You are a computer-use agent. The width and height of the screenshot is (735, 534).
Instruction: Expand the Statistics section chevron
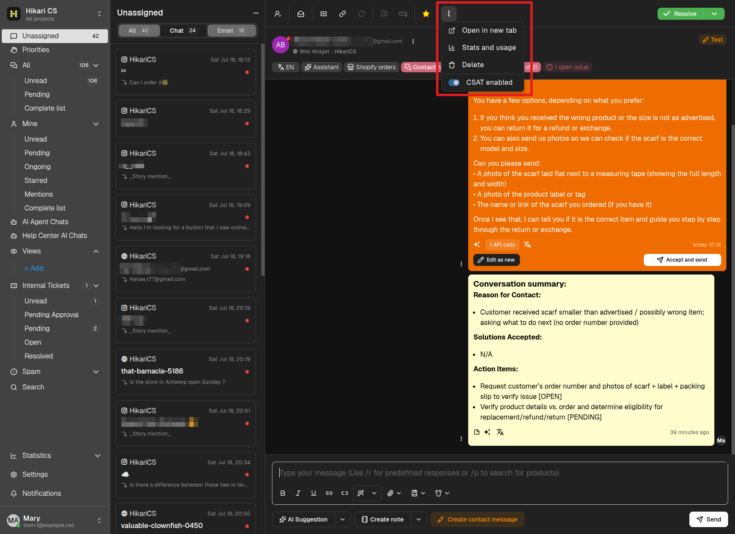coord(98,456)
